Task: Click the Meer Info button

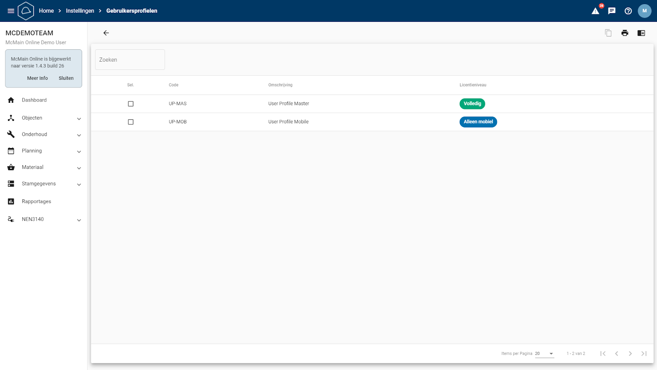Action: (37, 78)
